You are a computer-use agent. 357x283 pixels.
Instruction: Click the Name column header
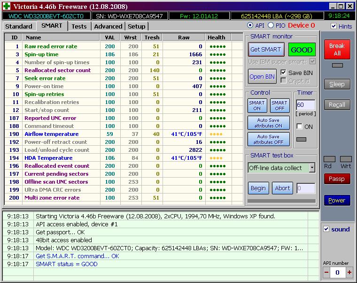pyautogui.click(x=61, y=37)
